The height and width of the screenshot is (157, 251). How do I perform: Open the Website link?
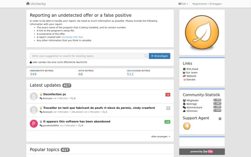click(191, 76)
